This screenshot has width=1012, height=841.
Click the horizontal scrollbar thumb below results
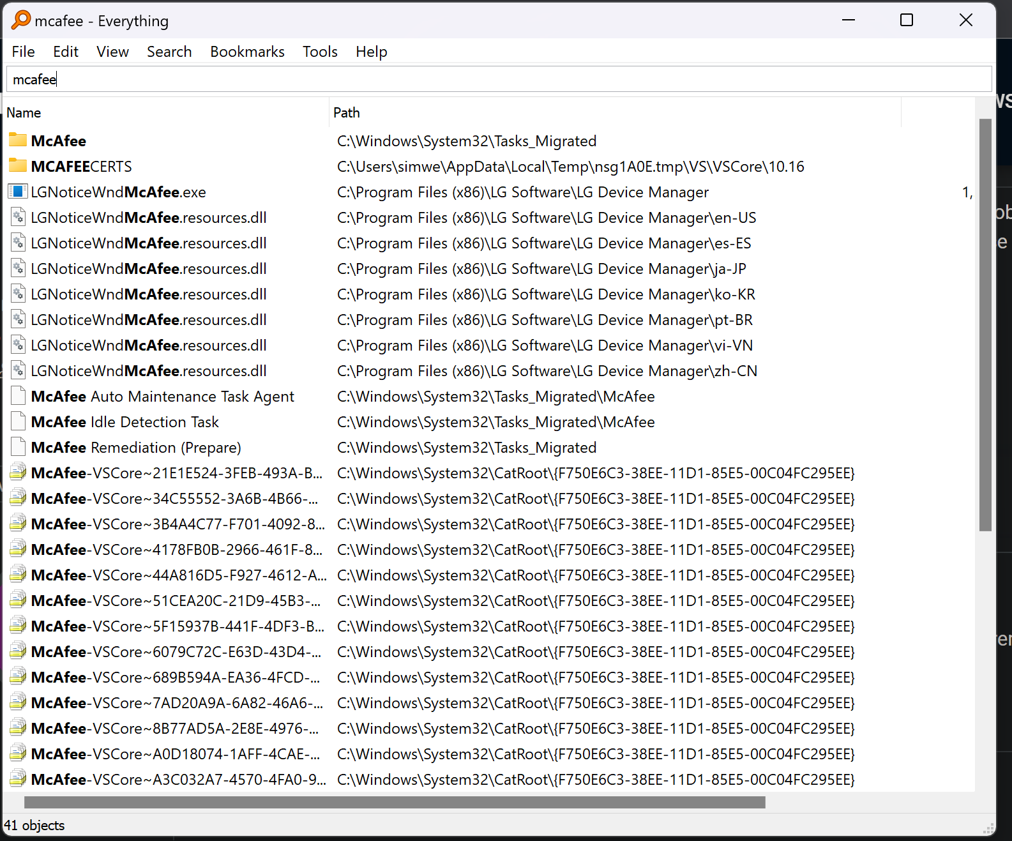coord(395,802)
